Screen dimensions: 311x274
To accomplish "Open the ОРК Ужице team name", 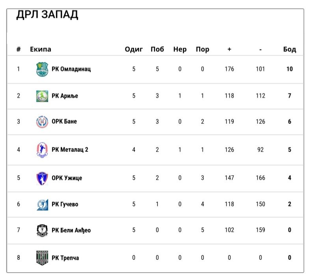I will (x=67, y=178).
